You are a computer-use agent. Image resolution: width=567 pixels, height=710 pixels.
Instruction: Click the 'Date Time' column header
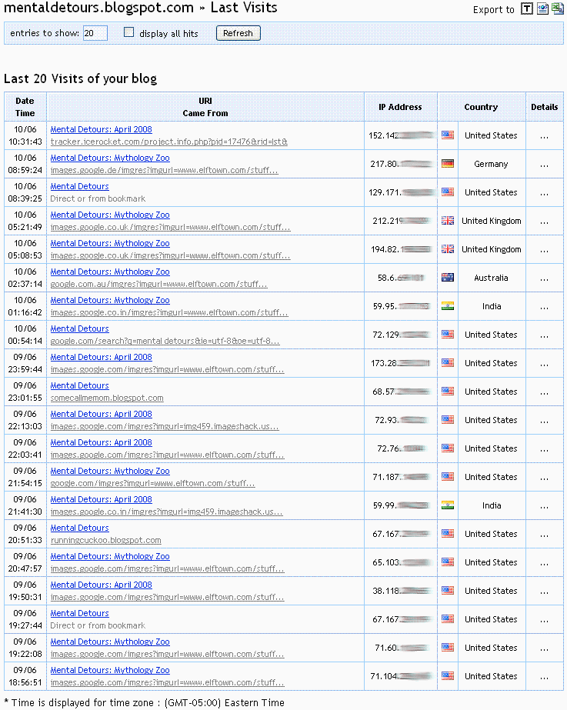click(25, 107)
